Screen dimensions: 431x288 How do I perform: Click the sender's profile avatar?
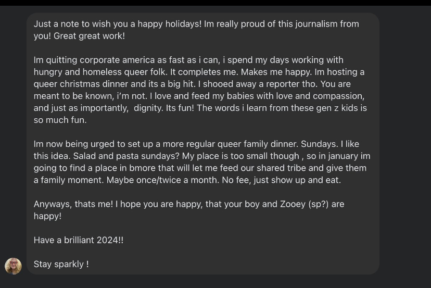[14, 266]
